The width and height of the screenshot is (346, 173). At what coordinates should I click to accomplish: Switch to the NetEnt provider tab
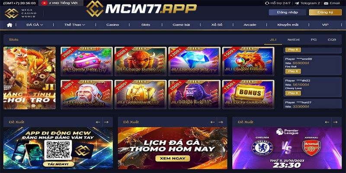[294, 39]
